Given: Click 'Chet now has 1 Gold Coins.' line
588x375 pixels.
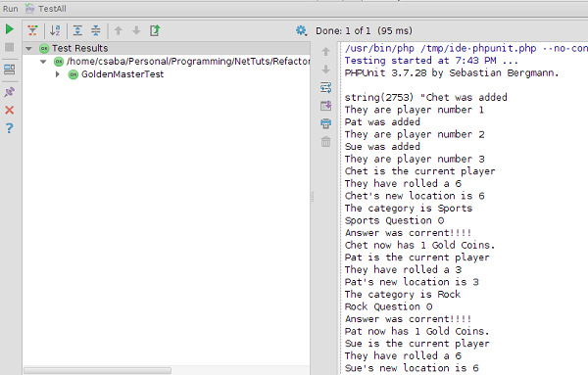Looking at the screenshot, I should 420,245.
